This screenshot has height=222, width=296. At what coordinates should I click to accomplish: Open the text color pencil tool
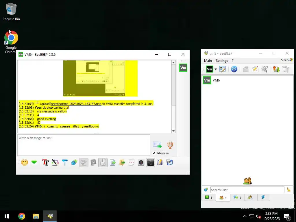pos(55,162)
